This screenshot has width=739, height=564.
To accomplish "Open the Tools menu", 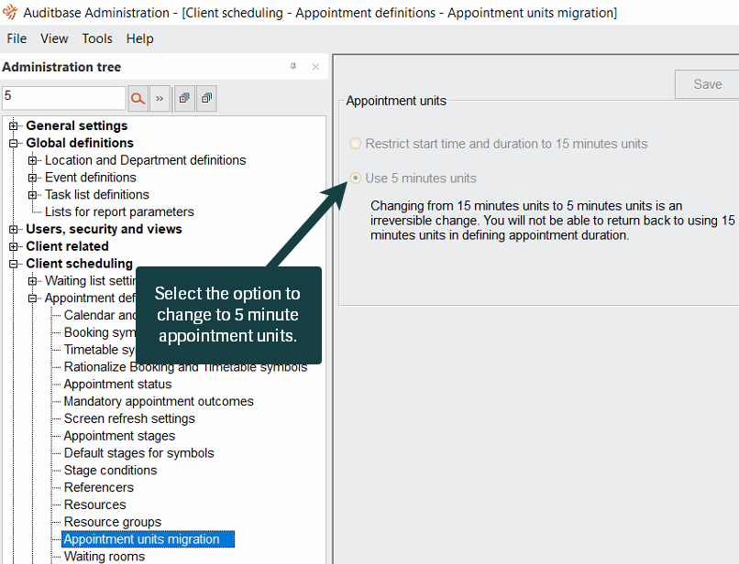I will coord(97,38).
